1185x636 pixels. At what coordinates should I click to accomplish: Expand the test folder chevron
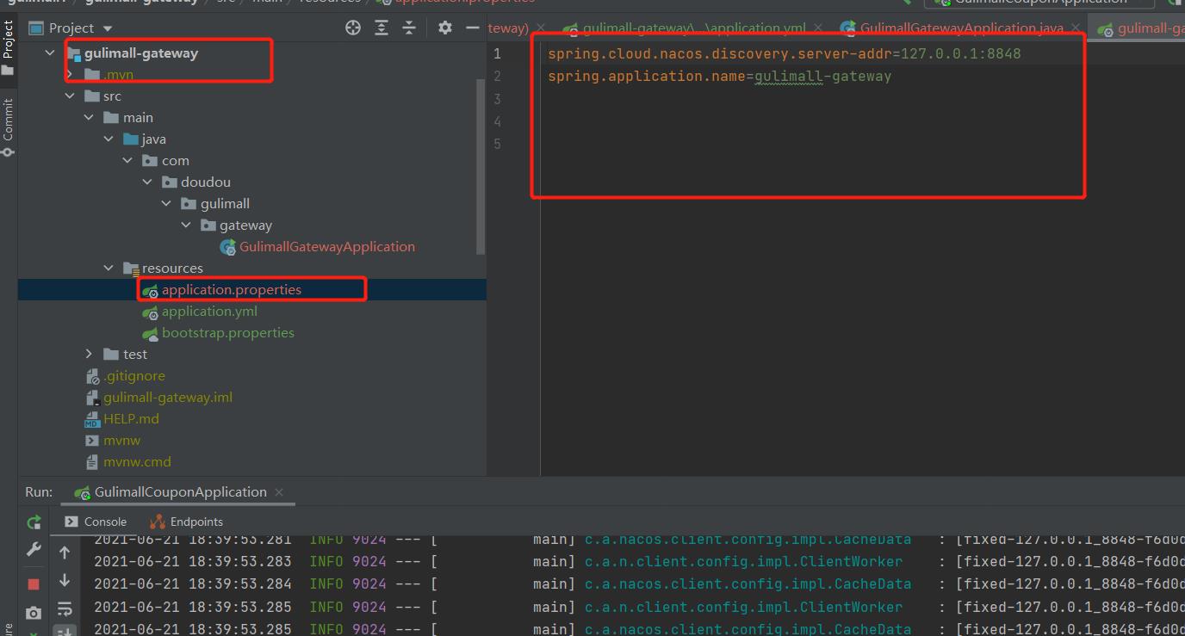point(89,355)
